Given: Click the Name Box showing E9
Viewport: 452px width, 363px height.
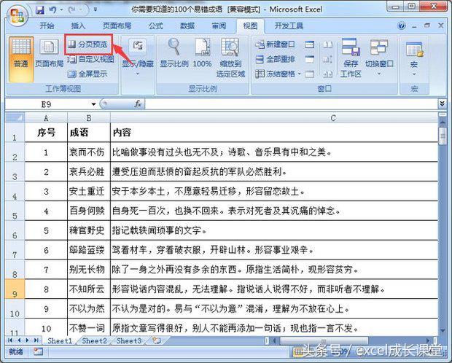Looking at the screenshot, I should [47, 104].
